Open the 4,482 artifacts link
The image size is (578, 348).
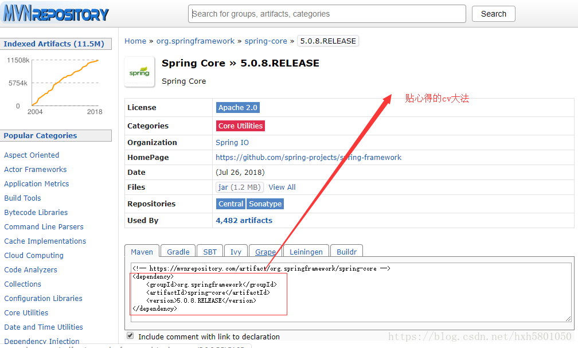point(244,221)
